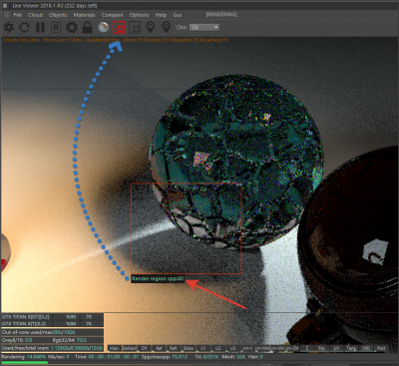Click the green rendering progress bar
399x366 pixels.
(24, 363)
